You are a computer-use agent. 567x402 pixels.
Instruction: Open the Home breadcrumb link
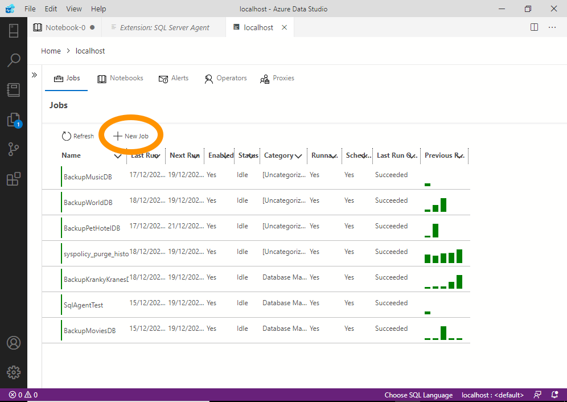pyautogui.click(x=51, y=51)
